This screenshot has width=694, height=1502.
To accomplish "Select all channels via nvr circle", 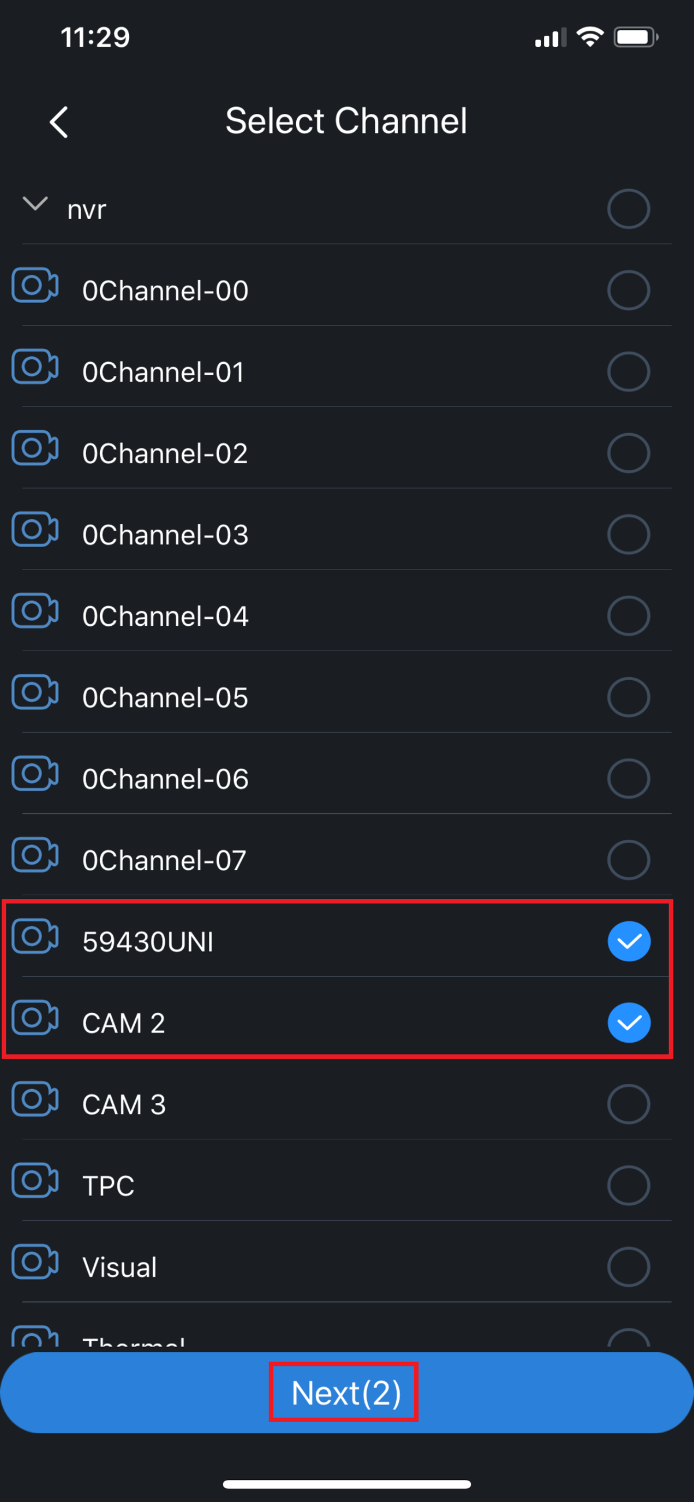I will [x=629, y=208].
